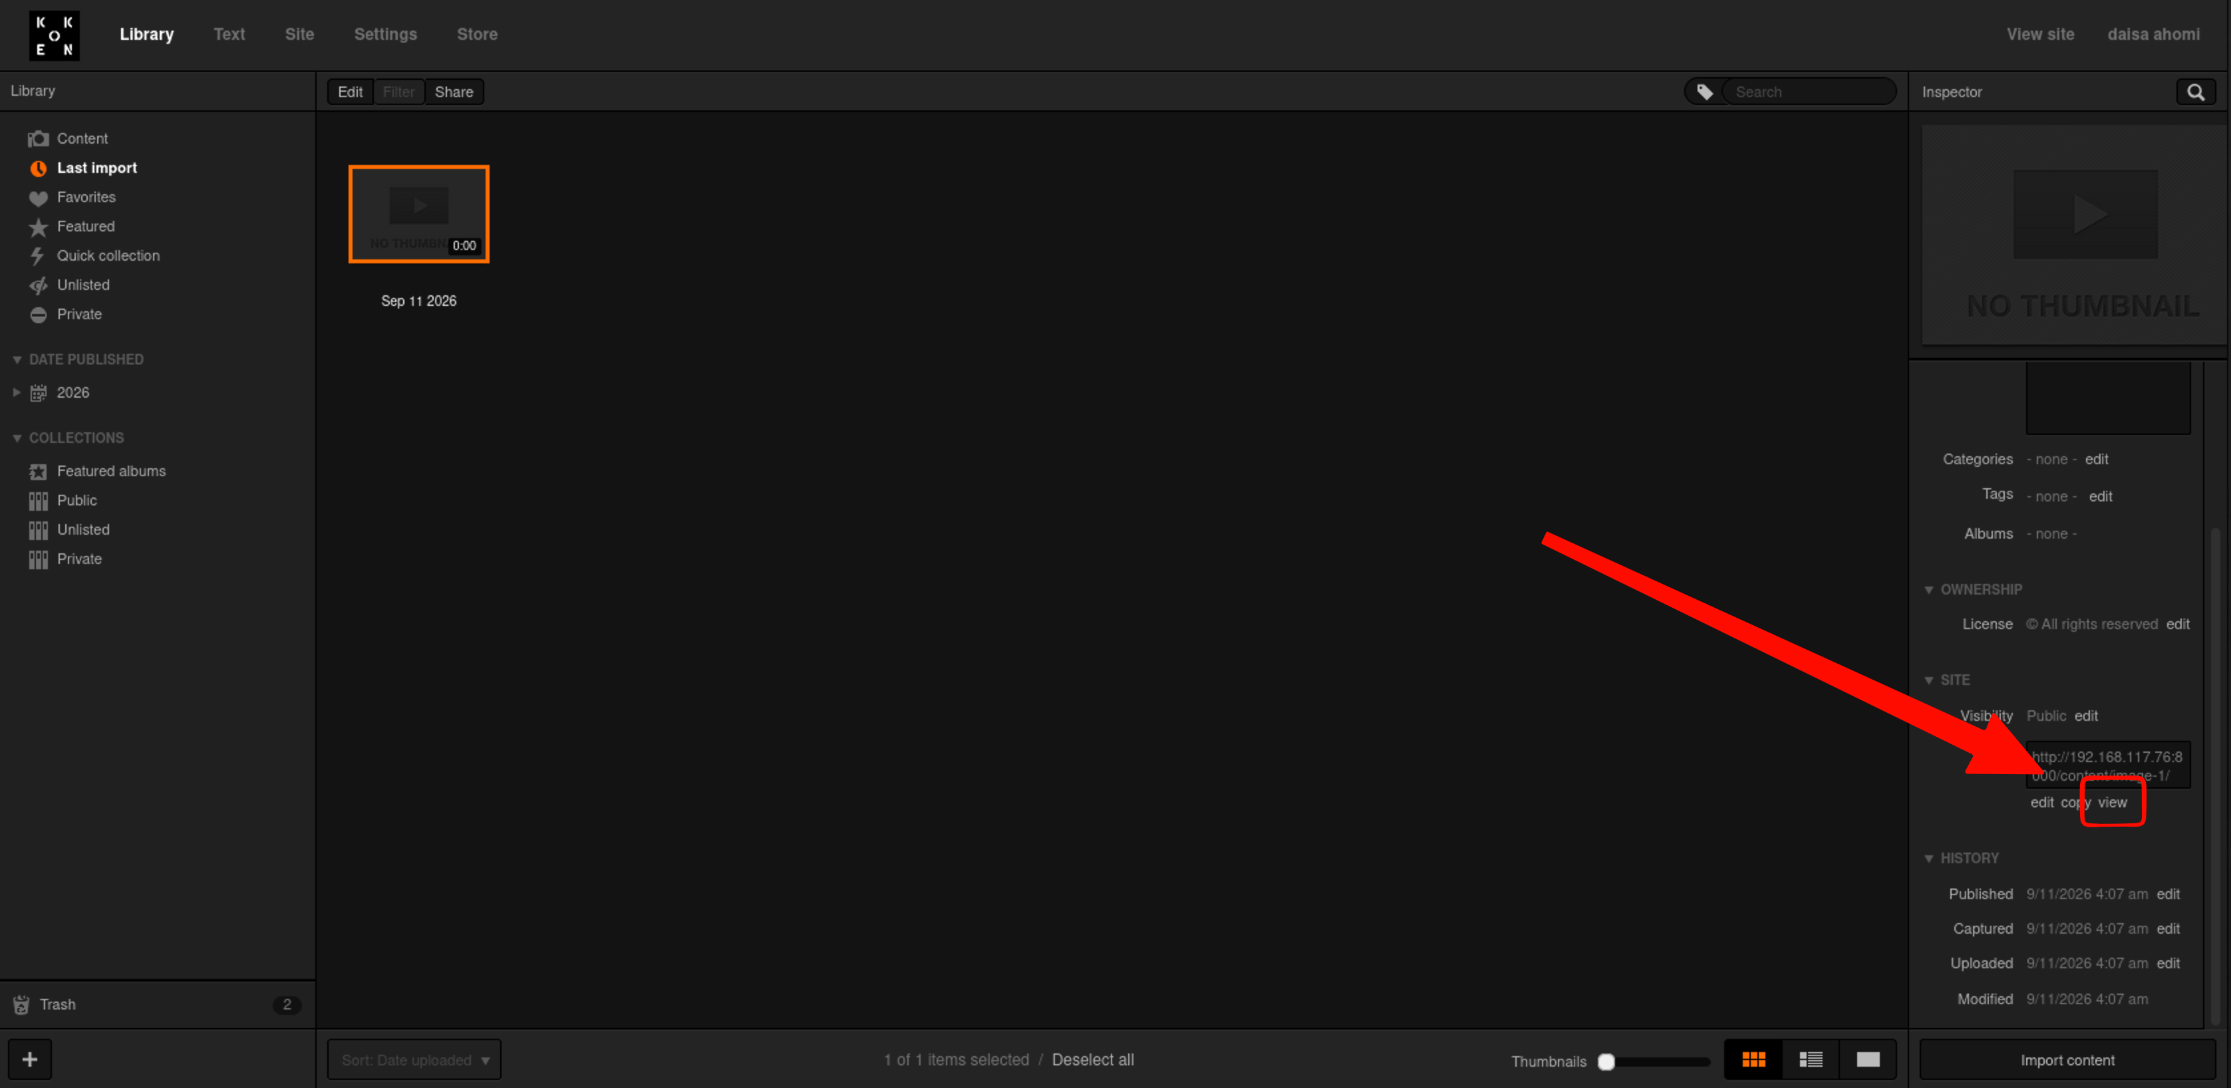Click the Thumbnails size slider handle
2231x1088 pixels.
(x=1606, y=1062)
